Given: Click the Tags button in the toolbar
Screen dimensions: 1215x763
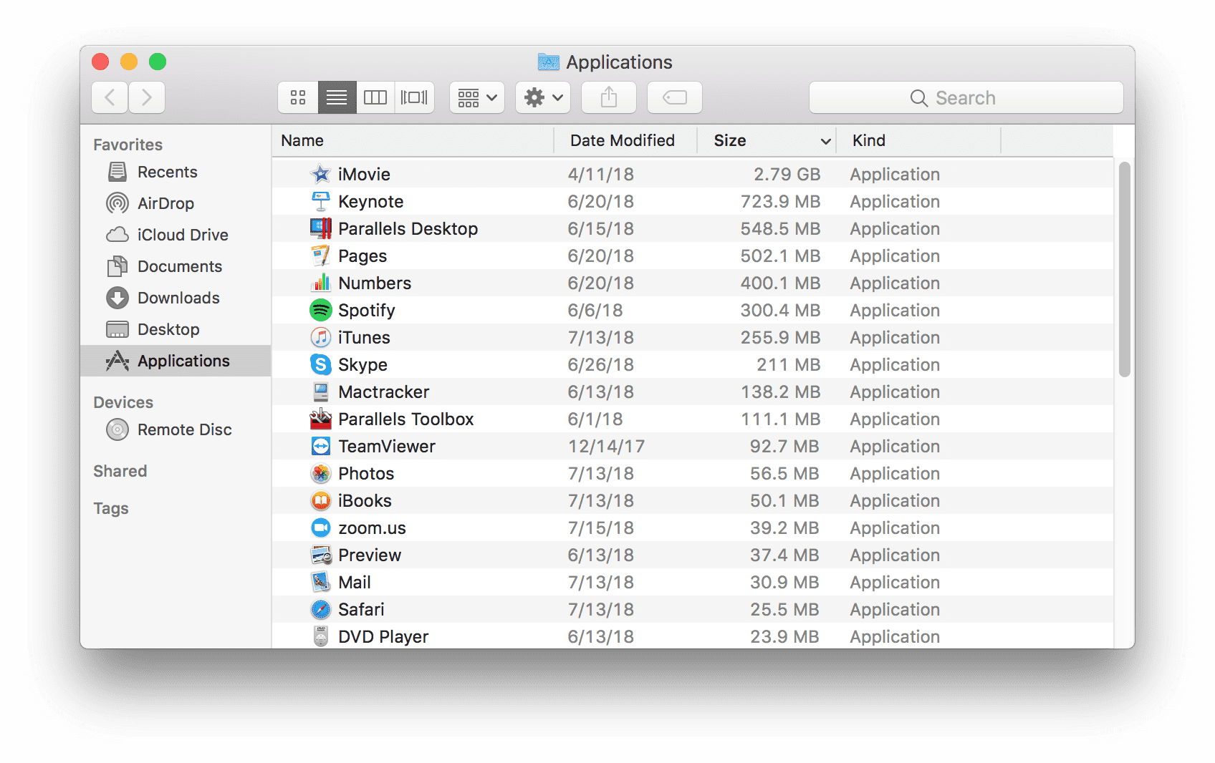Looking at the screenshot, I should point(673,97).
